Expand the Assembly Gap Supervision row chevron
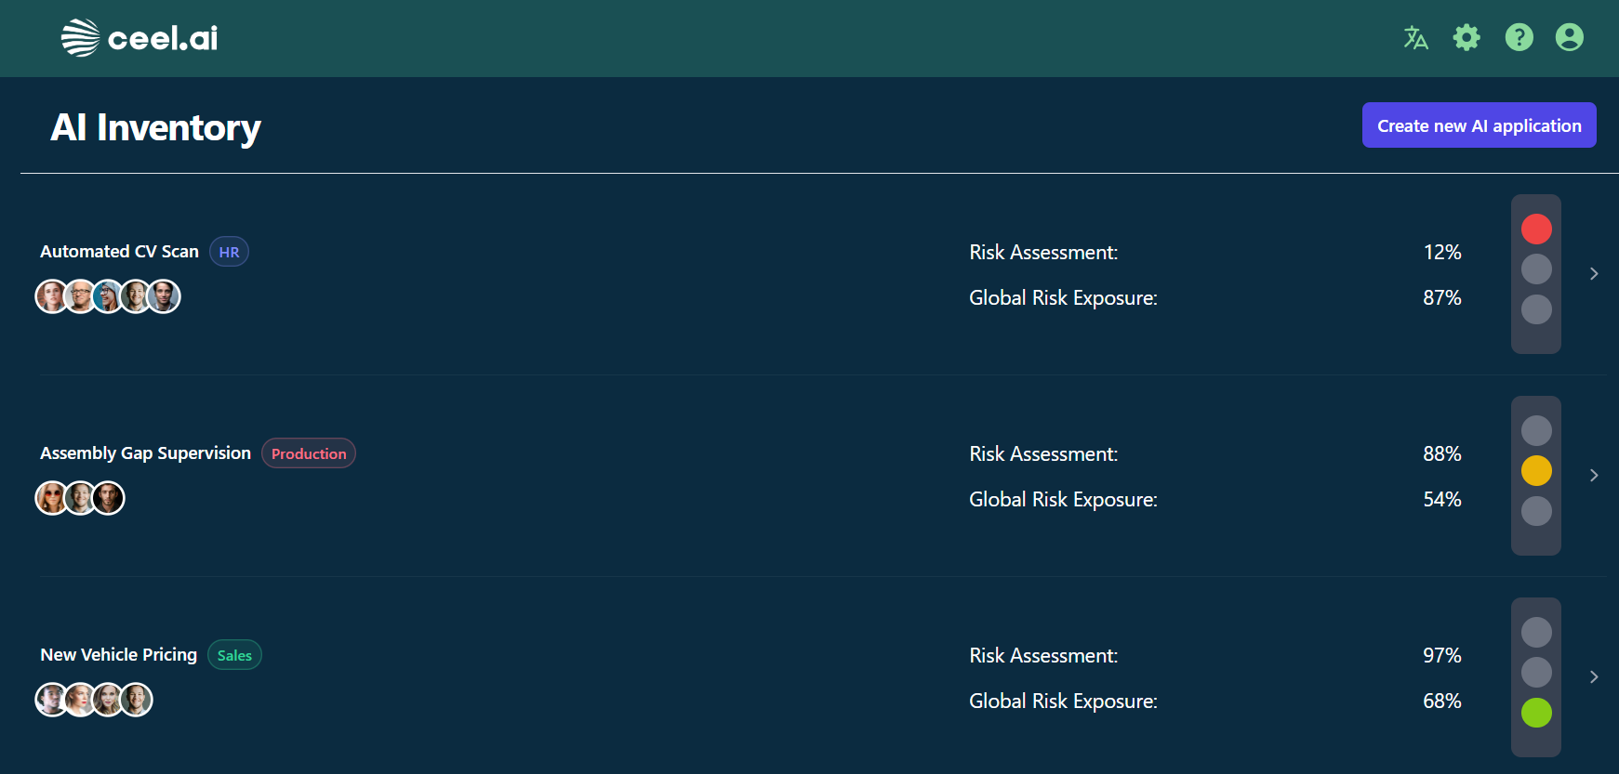This screenshot has height=774, width=1619. pos(1594,476)
